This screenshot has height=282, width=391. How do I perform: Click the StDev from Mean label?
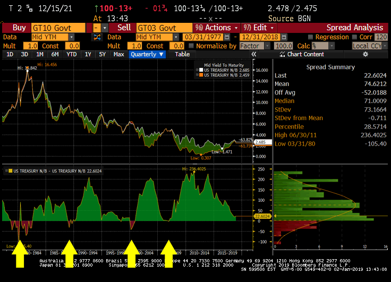299,118
